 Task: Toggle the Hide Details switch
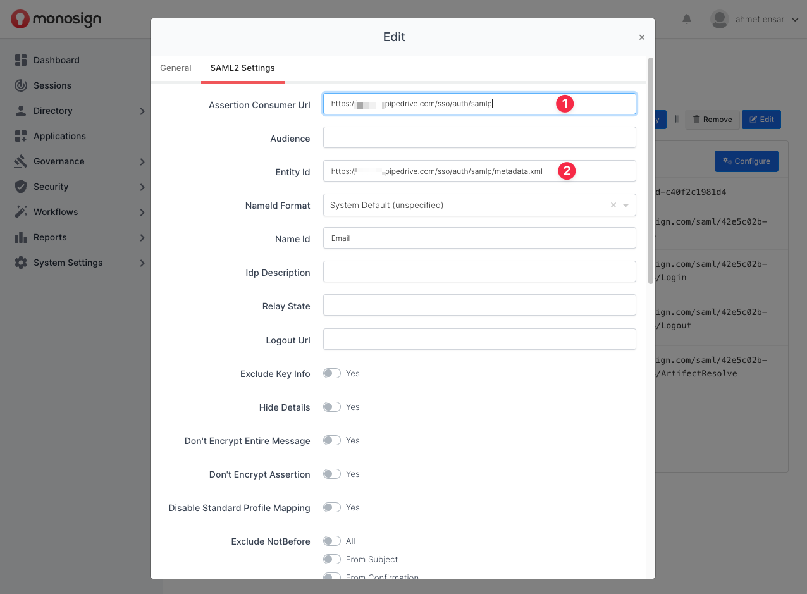click(332, 407)
